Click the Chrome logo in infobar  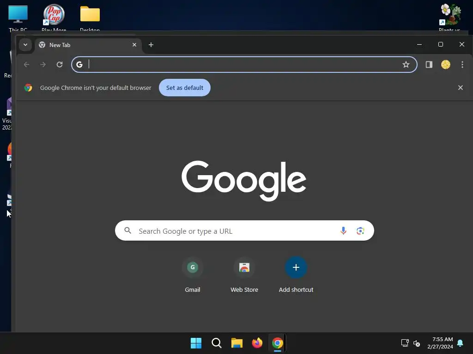pos(28,88)
